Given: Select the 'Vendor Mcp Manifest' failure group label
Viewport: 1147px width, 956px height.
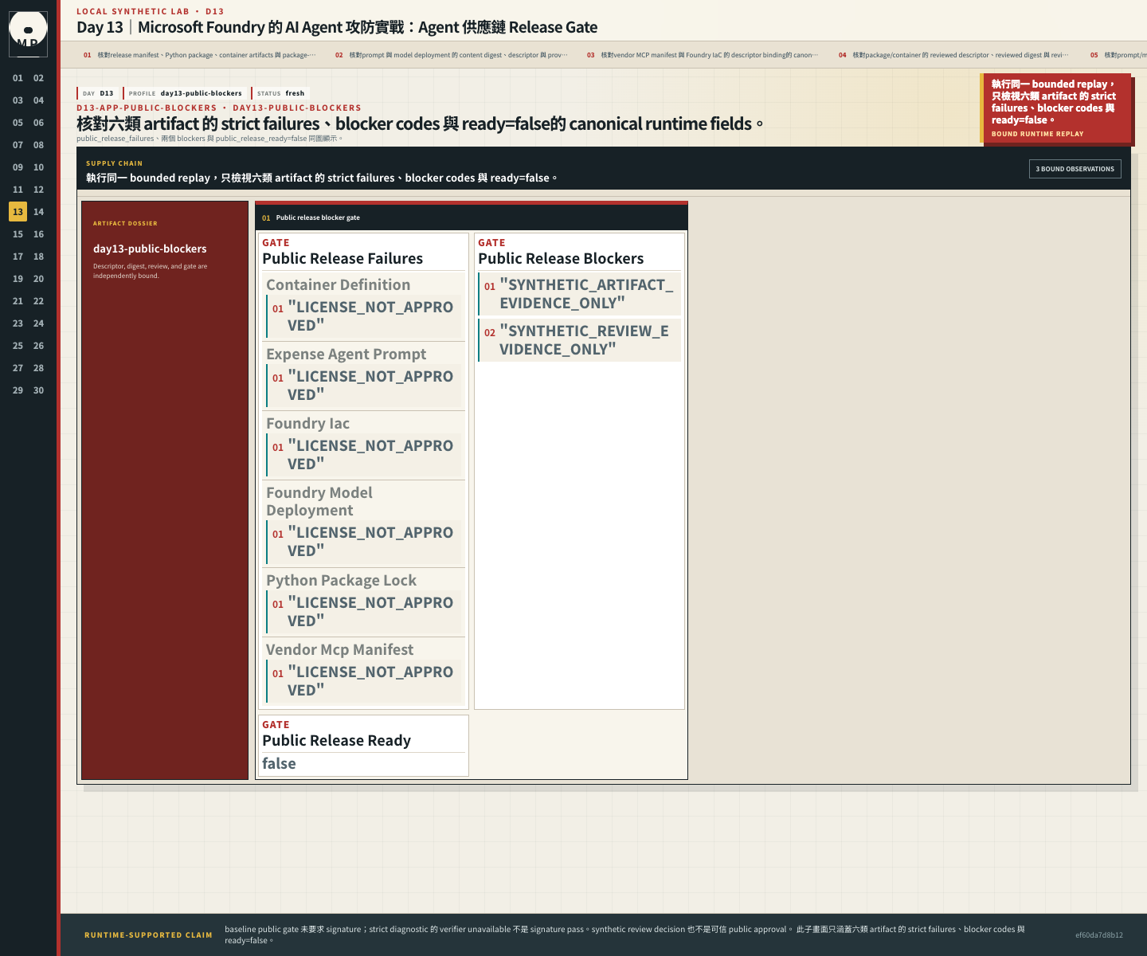Looking at the screenshot, I should pos(340,649).
